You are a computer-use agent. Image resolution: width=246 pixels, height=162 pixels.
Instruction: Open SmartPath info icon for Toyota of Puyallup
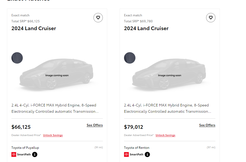click(x=35, y=154)
